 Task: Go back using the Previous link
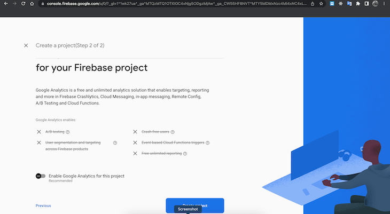pyautogui.click(x=43, y=205)
